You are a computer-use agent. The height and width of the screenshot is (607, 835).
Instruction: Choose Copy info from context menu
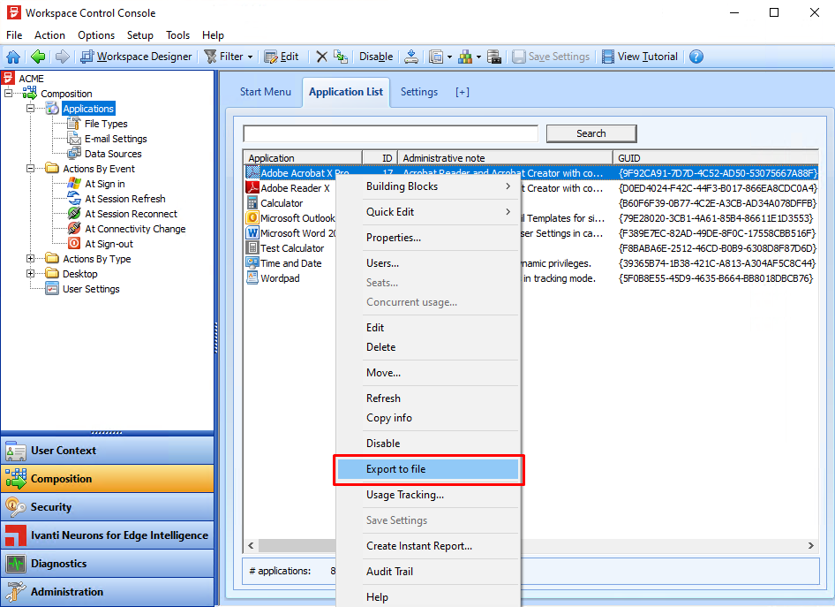[427, 418]
